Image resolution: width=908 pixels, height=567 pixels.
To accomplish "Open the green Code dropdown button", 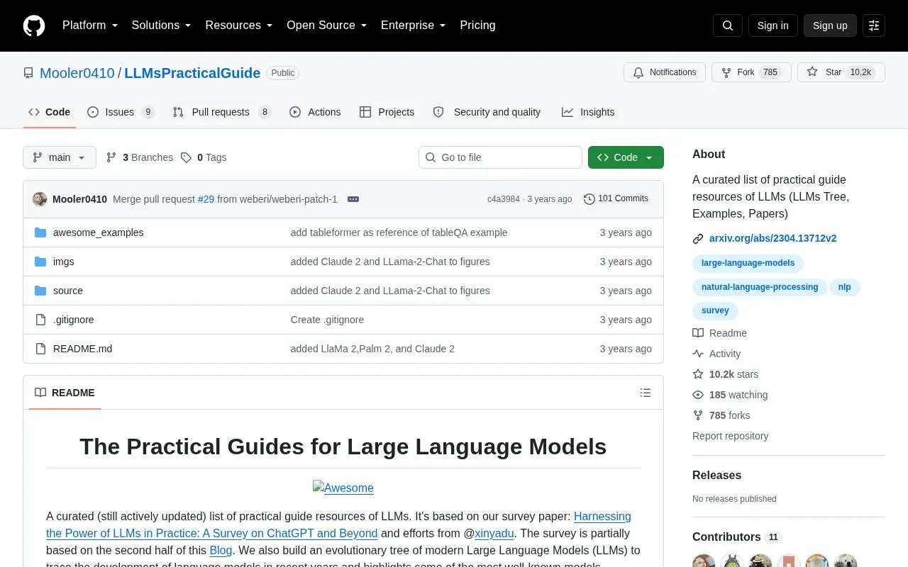I will (x=626, y=157).
